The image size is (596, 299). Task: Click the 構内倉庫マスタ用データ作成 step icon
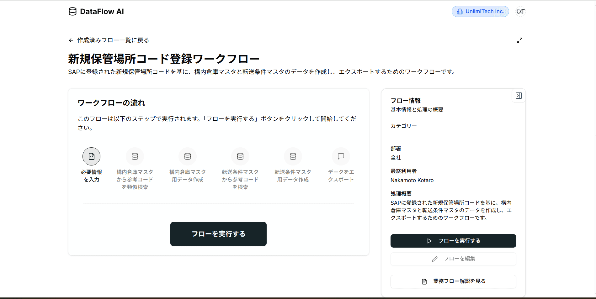click(x=188, y=156)
